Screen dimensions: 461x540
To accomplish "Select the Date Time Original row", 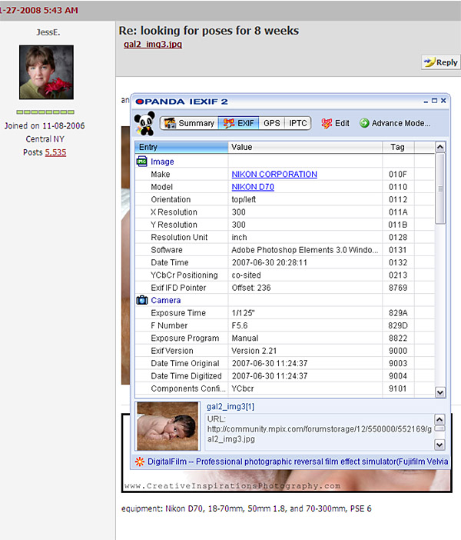I will (284, 363).
